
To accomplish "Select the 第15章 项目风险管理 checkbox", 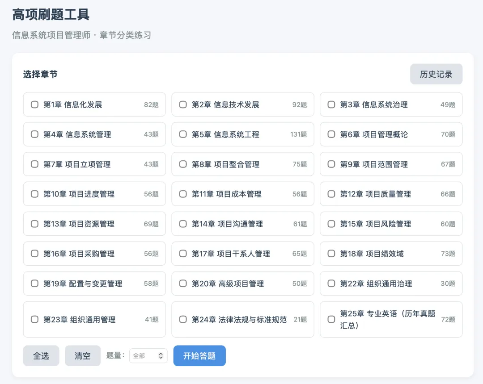I will [331, 224].
